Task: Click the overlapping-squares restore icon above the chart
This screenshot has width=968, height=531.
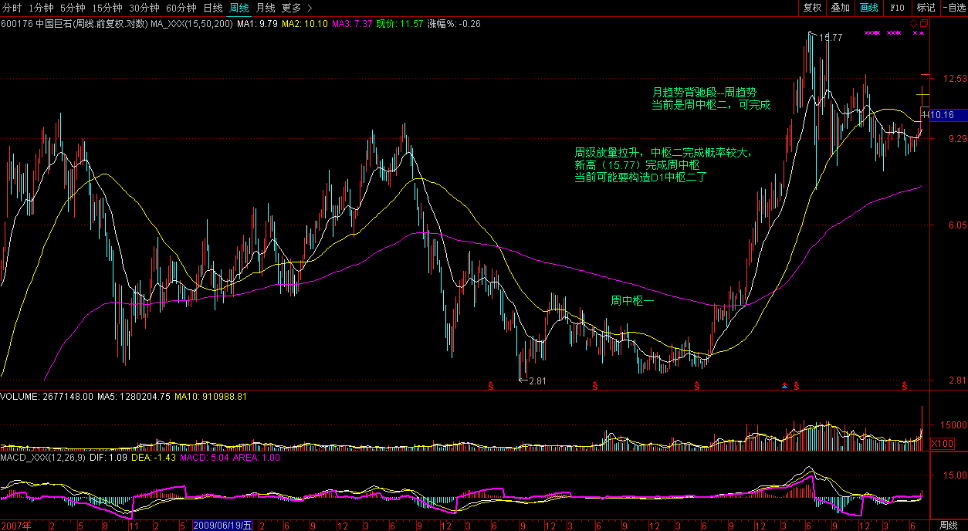Action: pyautogui.click(x=925, y=24)
